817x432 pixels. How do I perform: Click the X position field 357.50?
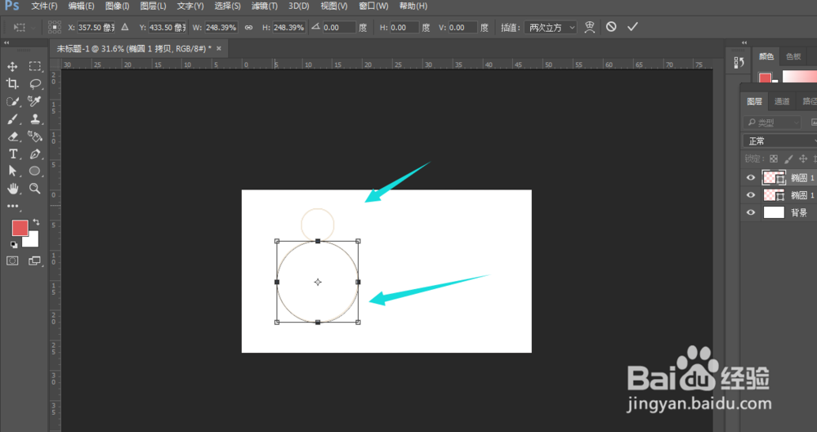pyautogui.click(x=96, y=28)
